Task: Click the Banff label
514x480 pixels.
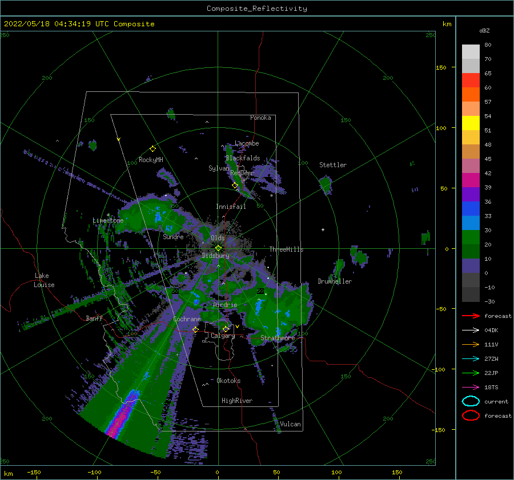Action: 94,318
